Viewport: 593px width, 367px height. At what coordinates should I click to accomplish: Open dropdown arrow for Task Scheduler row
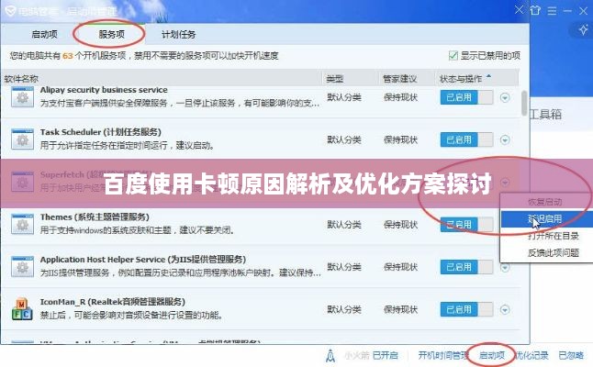505,139
